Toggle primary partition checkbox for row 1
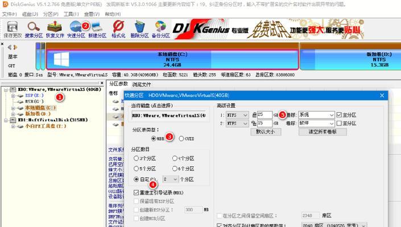401x227 pixels. (339, 115)
